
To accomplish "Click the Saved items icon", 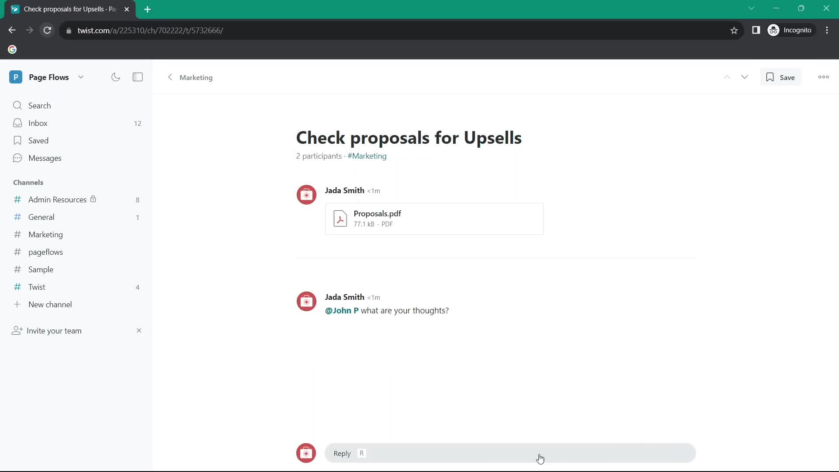I will click(x=17, y=140).
